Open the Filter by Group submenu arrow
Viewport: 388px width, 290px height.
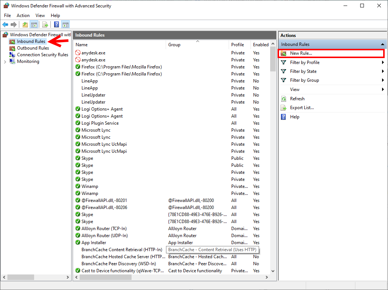383,80
